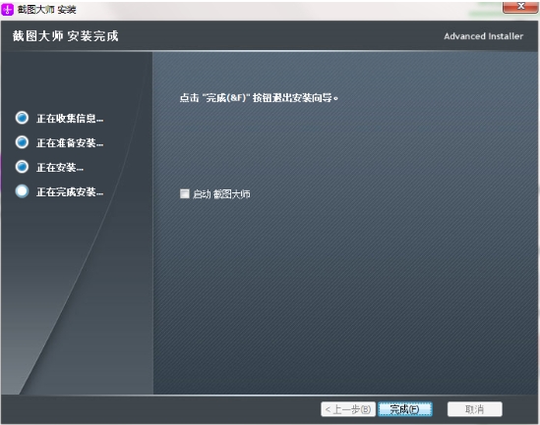Click the 截图大师 安装 window title text

[x=46, y=10]
